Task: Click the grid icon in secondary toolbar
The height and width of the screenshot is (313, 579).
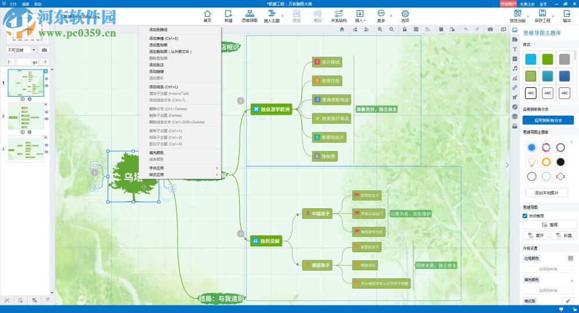Action: click(416, 29)
